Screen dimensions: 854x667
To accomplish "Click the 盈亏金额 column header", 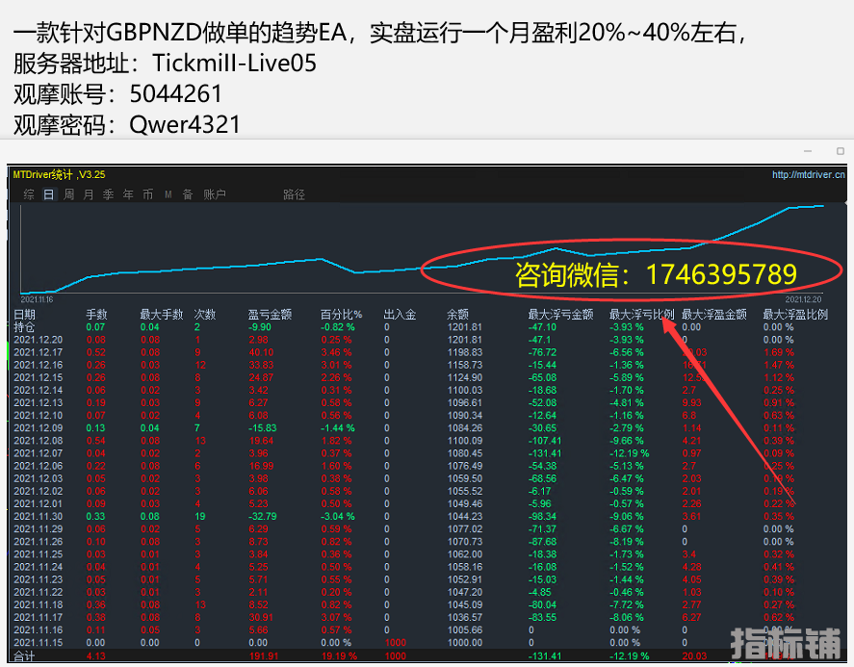I will point(269,314).
